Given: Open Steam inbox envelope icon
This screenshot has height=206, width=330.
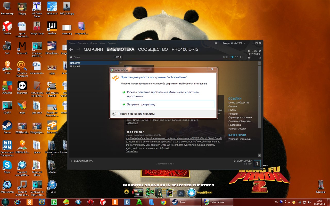Looking at the screenshot, I should 217,43.
